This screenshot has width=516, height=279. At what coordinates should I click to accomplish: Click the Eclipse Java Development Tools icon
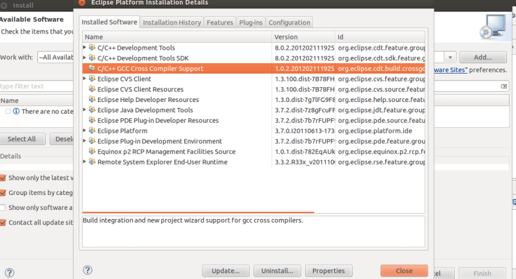click(92, 110)
